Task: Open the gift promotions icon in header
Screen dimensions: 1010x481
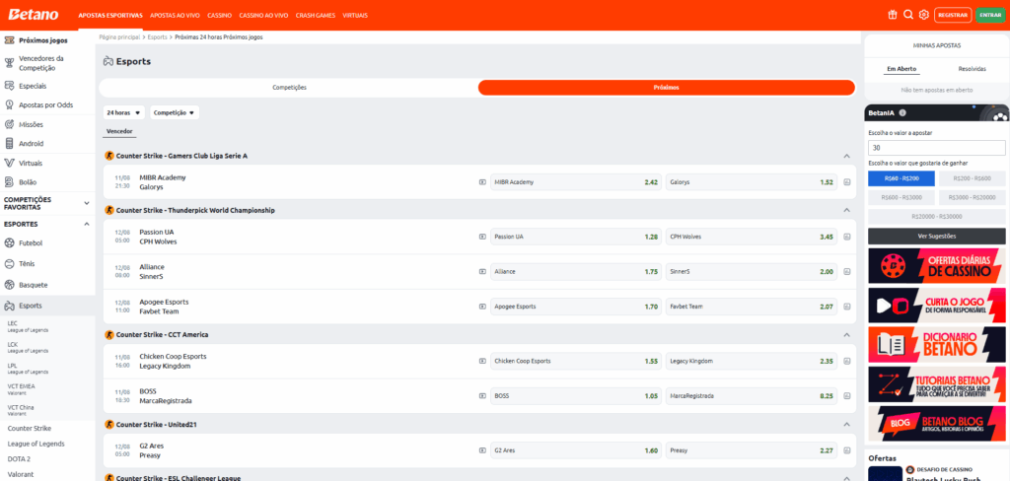Action: (892, 15)
